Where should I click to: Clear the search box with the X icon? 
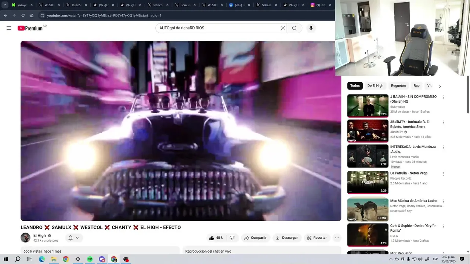[x=283, y=28]
